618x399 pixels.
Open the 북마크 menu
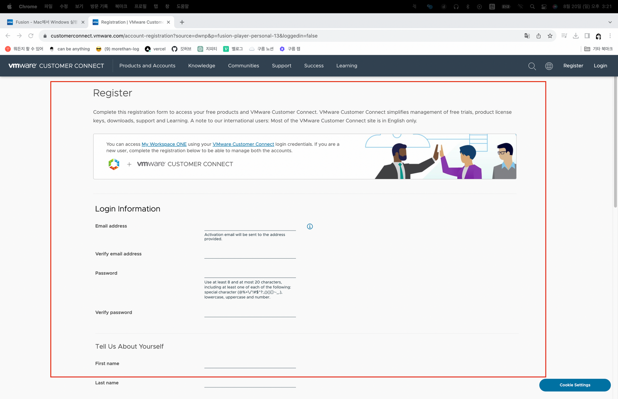(x=121, y=6)
